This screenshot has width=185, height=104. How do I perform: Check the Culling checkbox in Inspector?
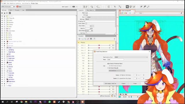[x=86, y=33]
